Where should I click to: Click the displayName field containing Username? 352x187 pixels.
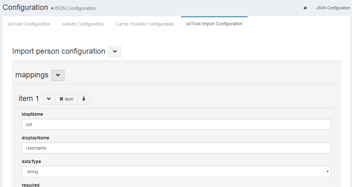point(176,148)
